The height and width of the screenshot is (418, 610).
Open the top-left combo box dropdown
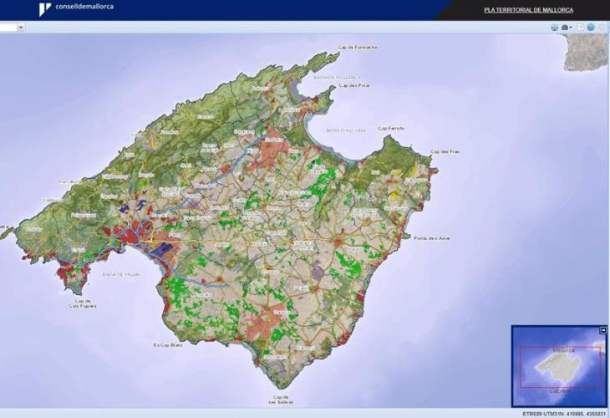click(x=21, y=27)
